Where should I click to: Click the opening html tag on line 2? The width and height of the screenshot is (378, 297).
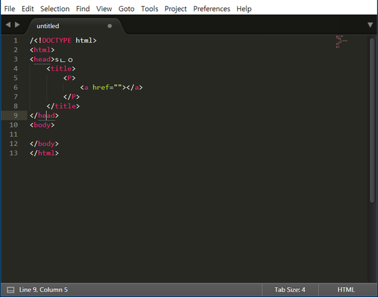point(42,50)
